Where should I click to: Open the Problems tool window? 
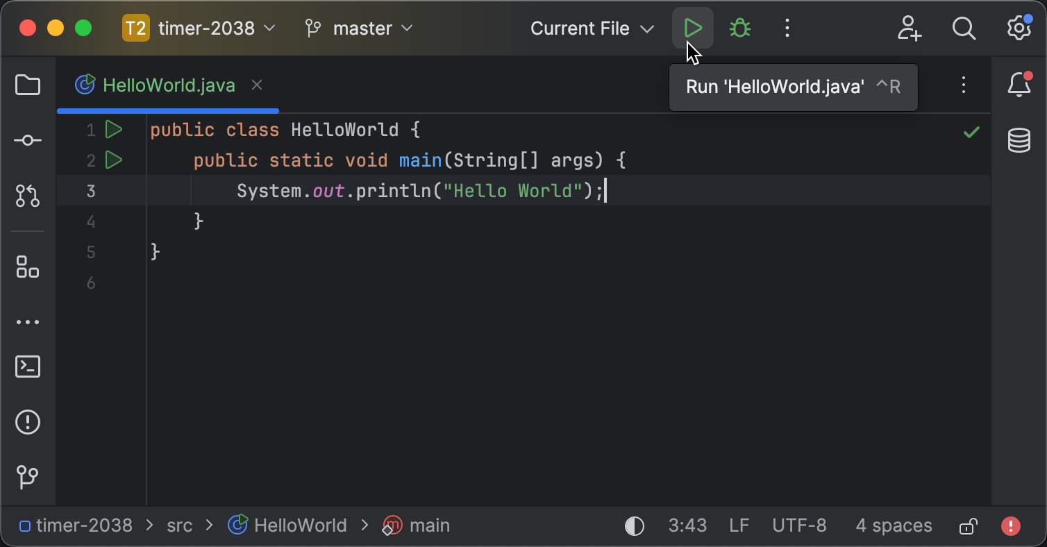(x=27, y=422)
